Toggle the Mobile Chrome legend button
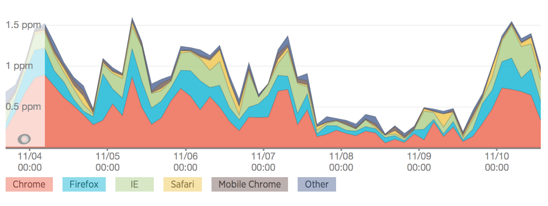This screenshot has width=548, height=206. (x=250, y=184)
